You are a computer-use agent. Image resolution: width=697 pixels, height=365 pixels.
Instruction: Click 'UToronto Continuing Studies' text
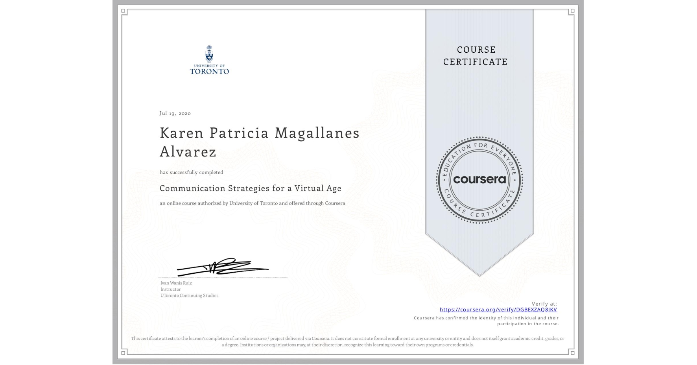tap(189, 295)
